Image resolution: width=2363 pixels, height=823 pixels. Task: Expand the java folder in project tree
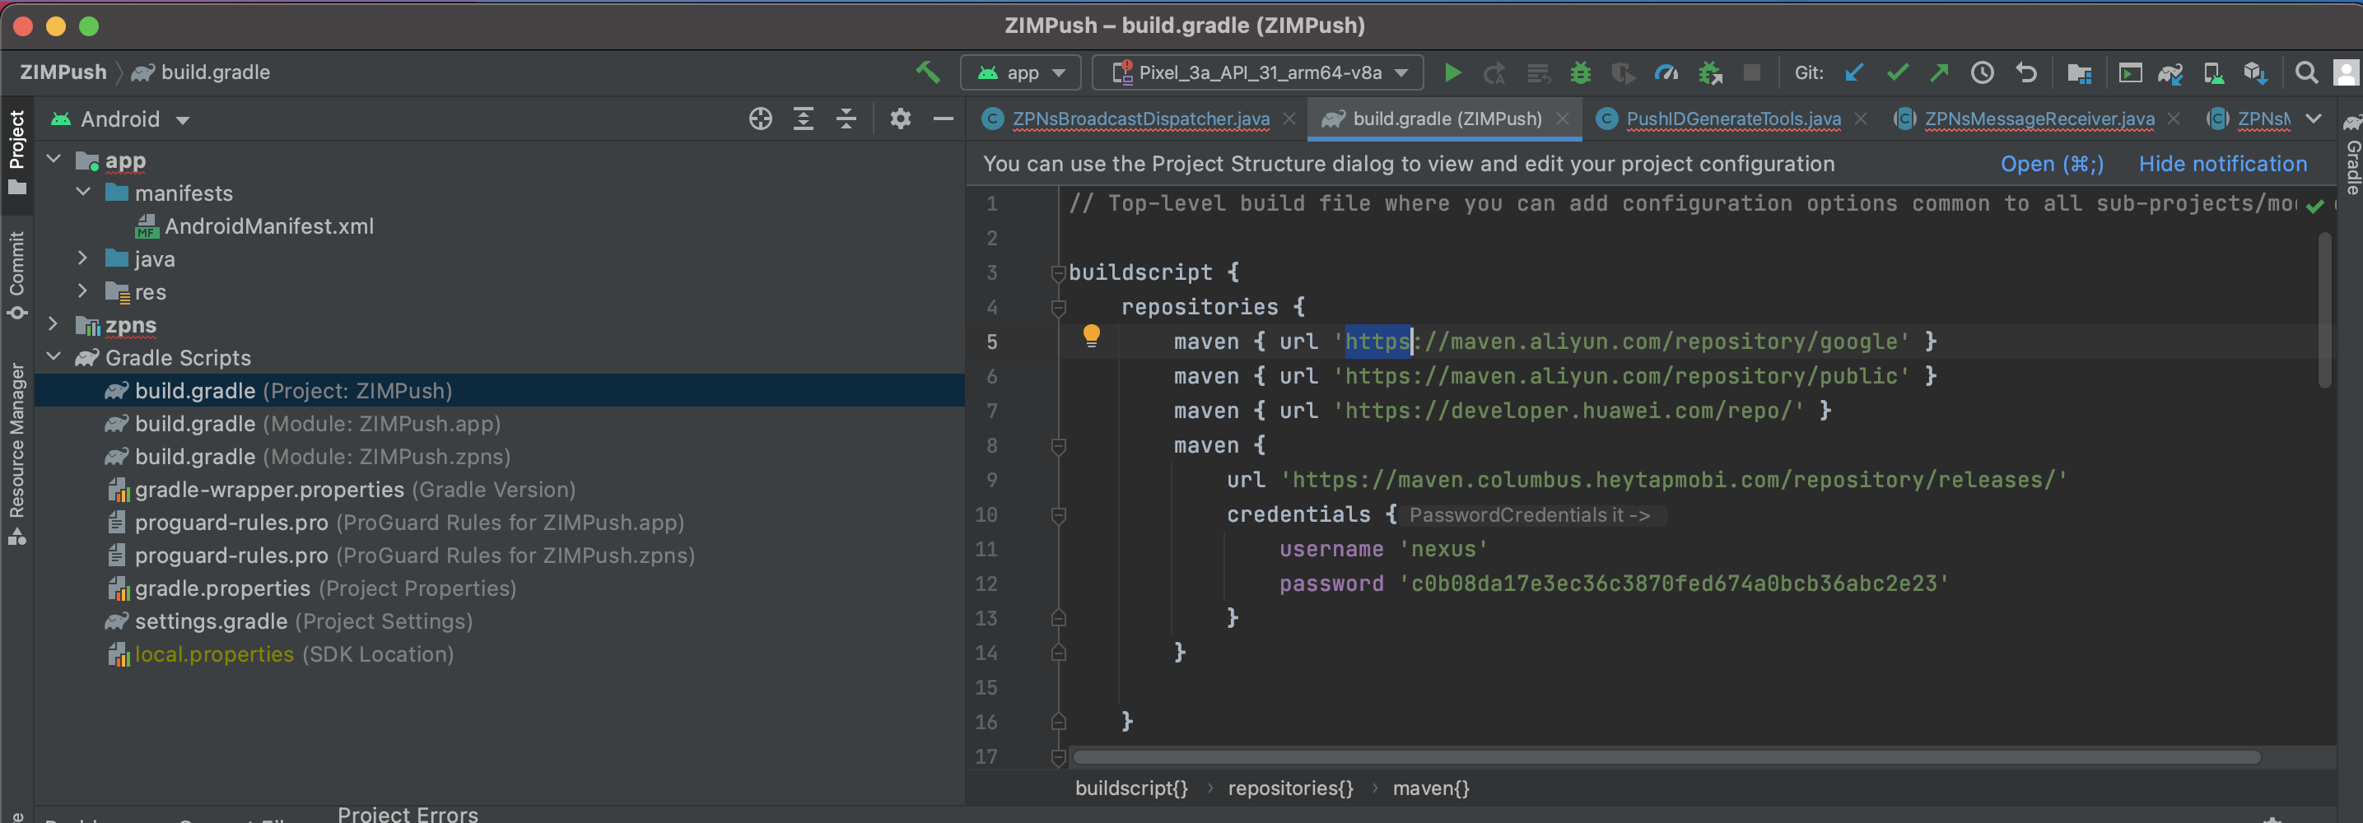pyautogui.click(x=82, y=259)
